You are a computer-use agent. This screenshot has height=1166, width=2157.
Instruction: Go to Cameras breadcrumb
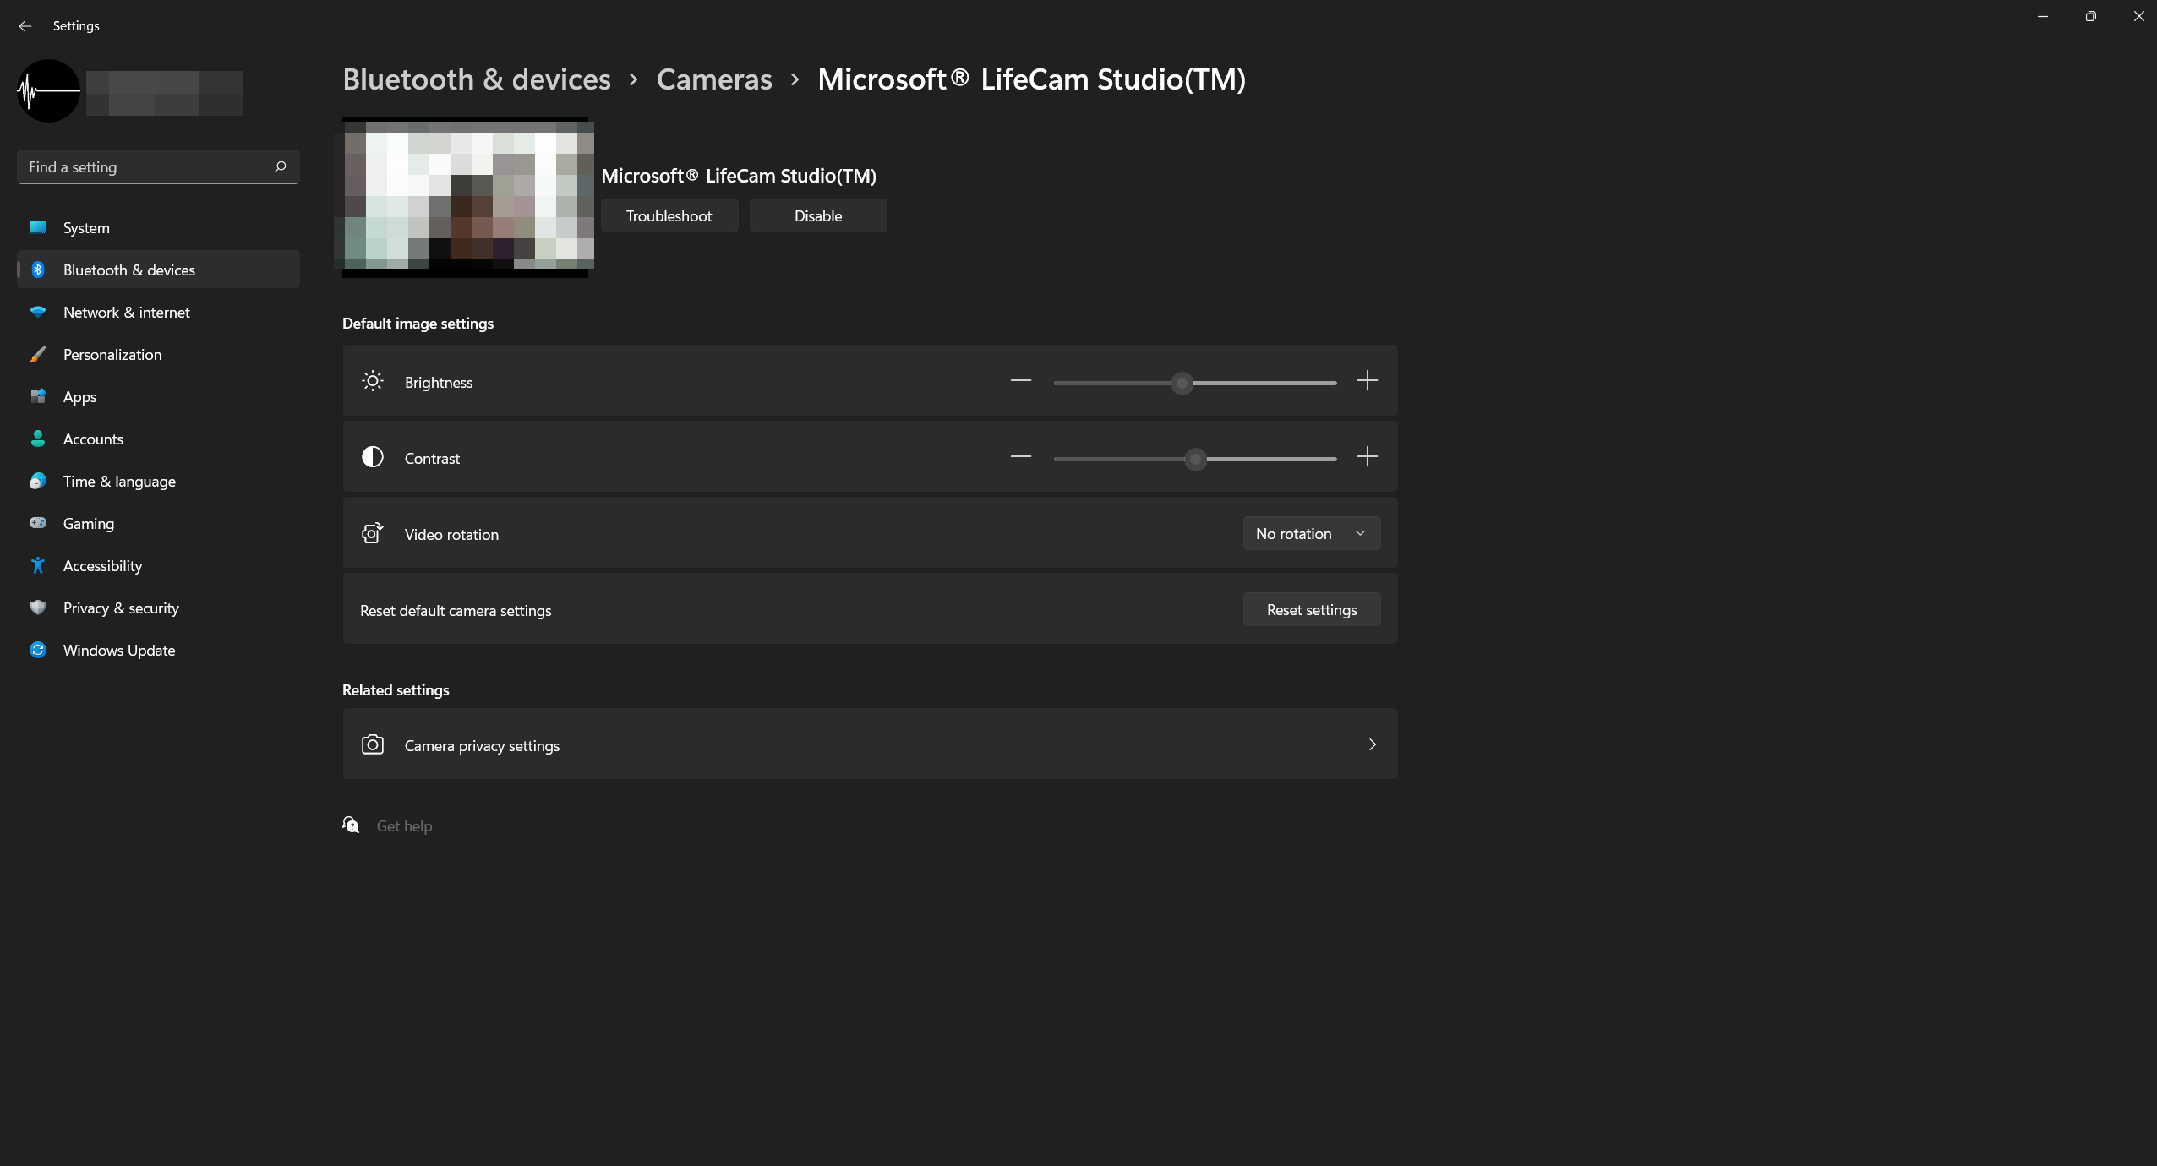[714, 79]
